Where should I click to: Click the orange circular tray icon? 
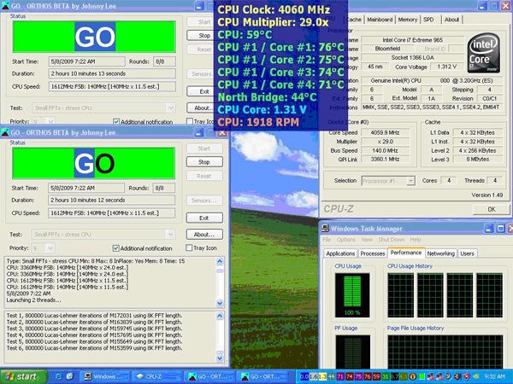click(x=413, y=377)
